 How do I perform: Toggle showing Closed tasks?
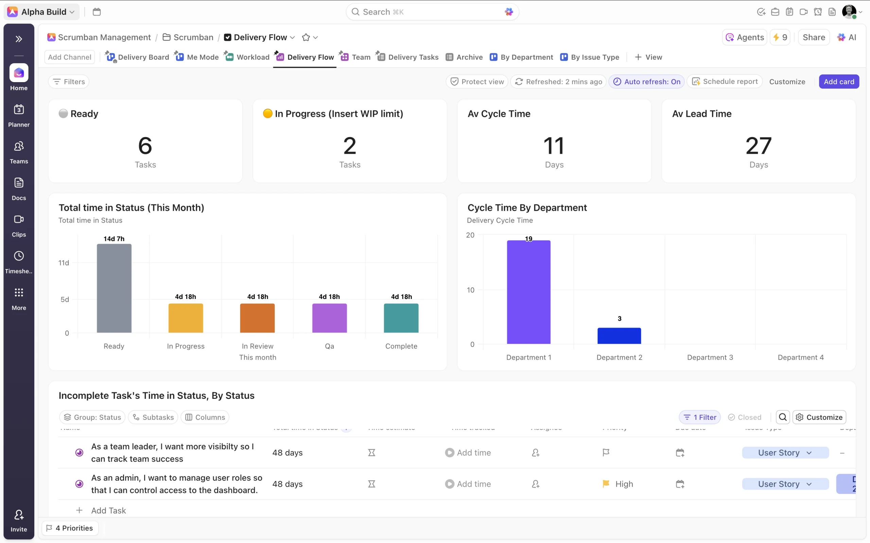point(745,417)
